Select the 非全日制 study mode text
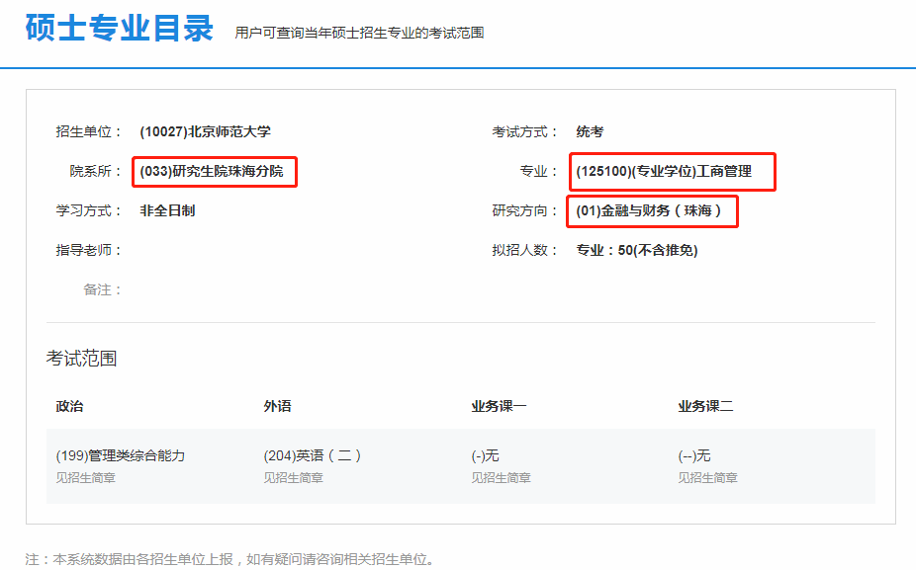 (x=167, y=210)
